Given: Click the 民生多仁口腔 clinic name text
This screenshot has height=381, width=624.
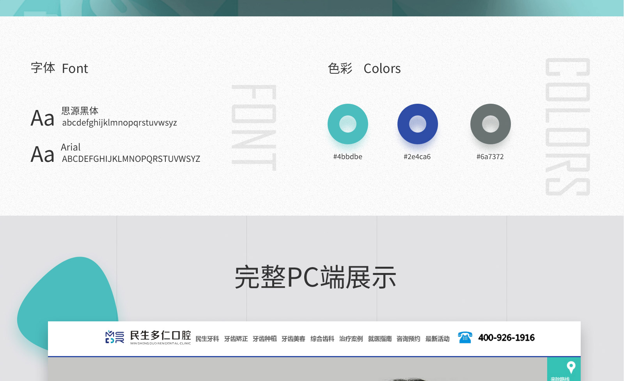Looking at the screenshot, I should [x=160, y=335].
